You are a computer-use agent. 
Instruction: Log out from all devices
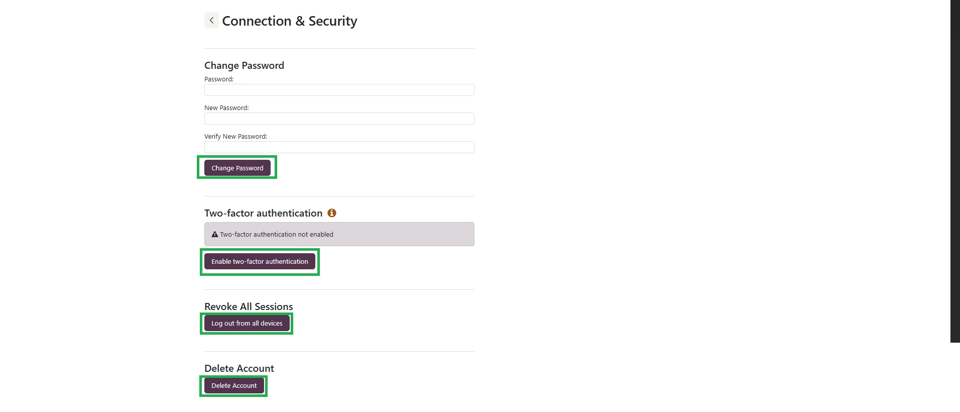click(247, 324)
